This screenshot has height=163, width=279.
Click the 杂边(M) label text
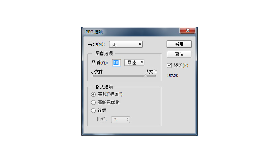(x=96, y=44)
